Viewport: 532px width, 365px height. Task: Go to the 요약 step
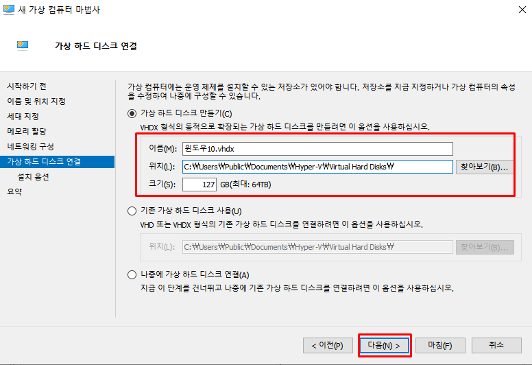14,191
